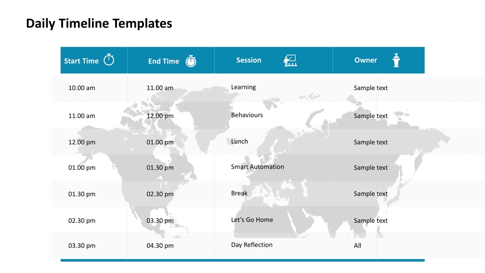Select '12.00 pm' in the Start Time column
This screenshot has height=273, width=485.
(81, 142)
